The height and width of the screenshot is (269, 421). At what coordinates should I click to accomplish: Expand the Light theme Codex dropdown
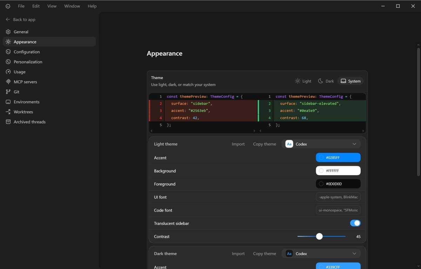click(x=321, y=144)
